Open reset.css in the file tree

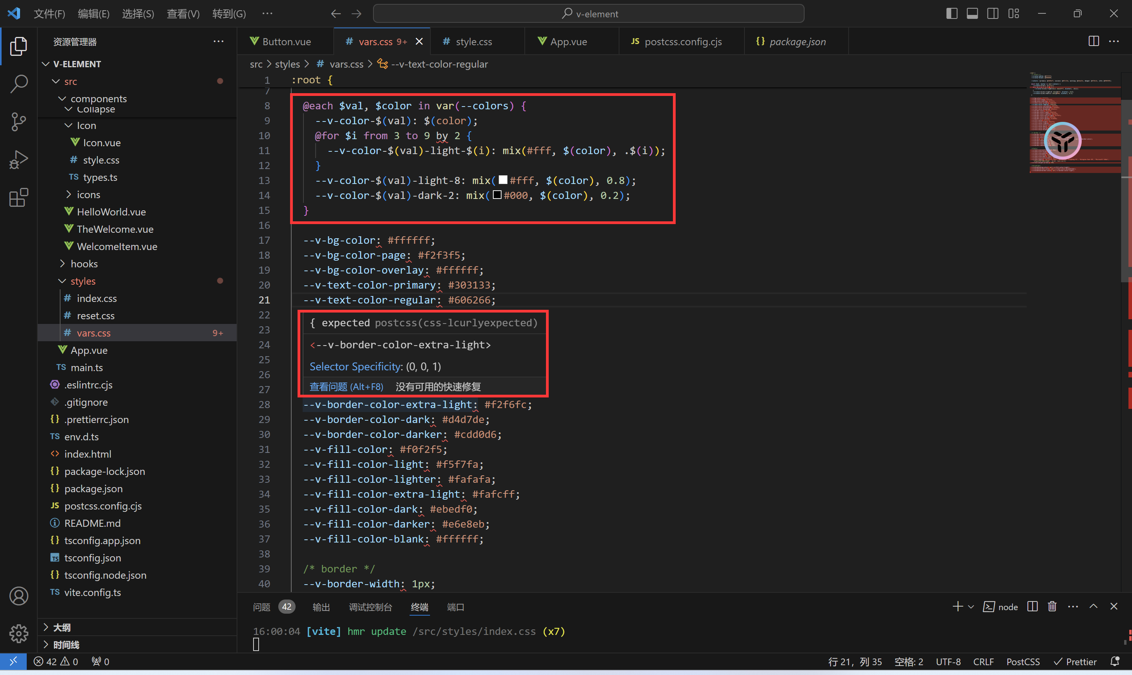137,315
